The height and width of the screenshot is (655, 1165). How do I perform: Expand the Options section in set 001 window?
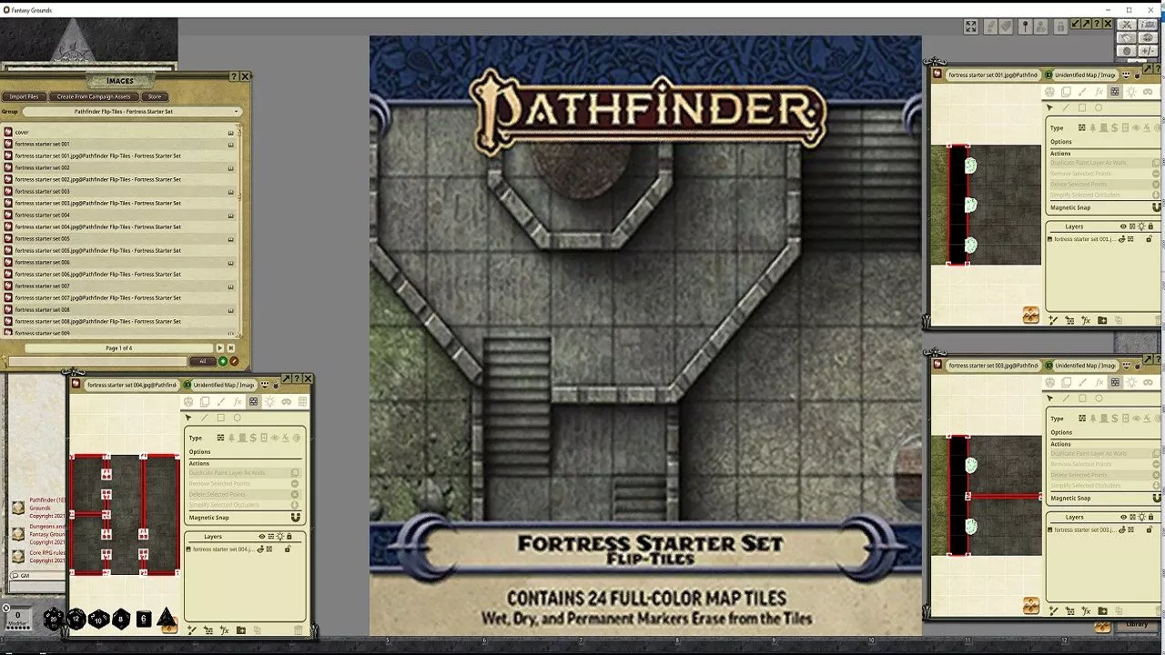(1061, 142)
